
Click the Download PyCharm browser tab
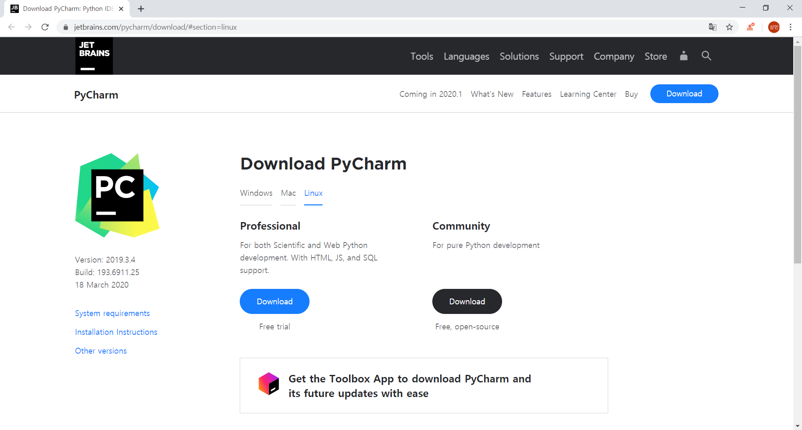click(x=67, y=9)
